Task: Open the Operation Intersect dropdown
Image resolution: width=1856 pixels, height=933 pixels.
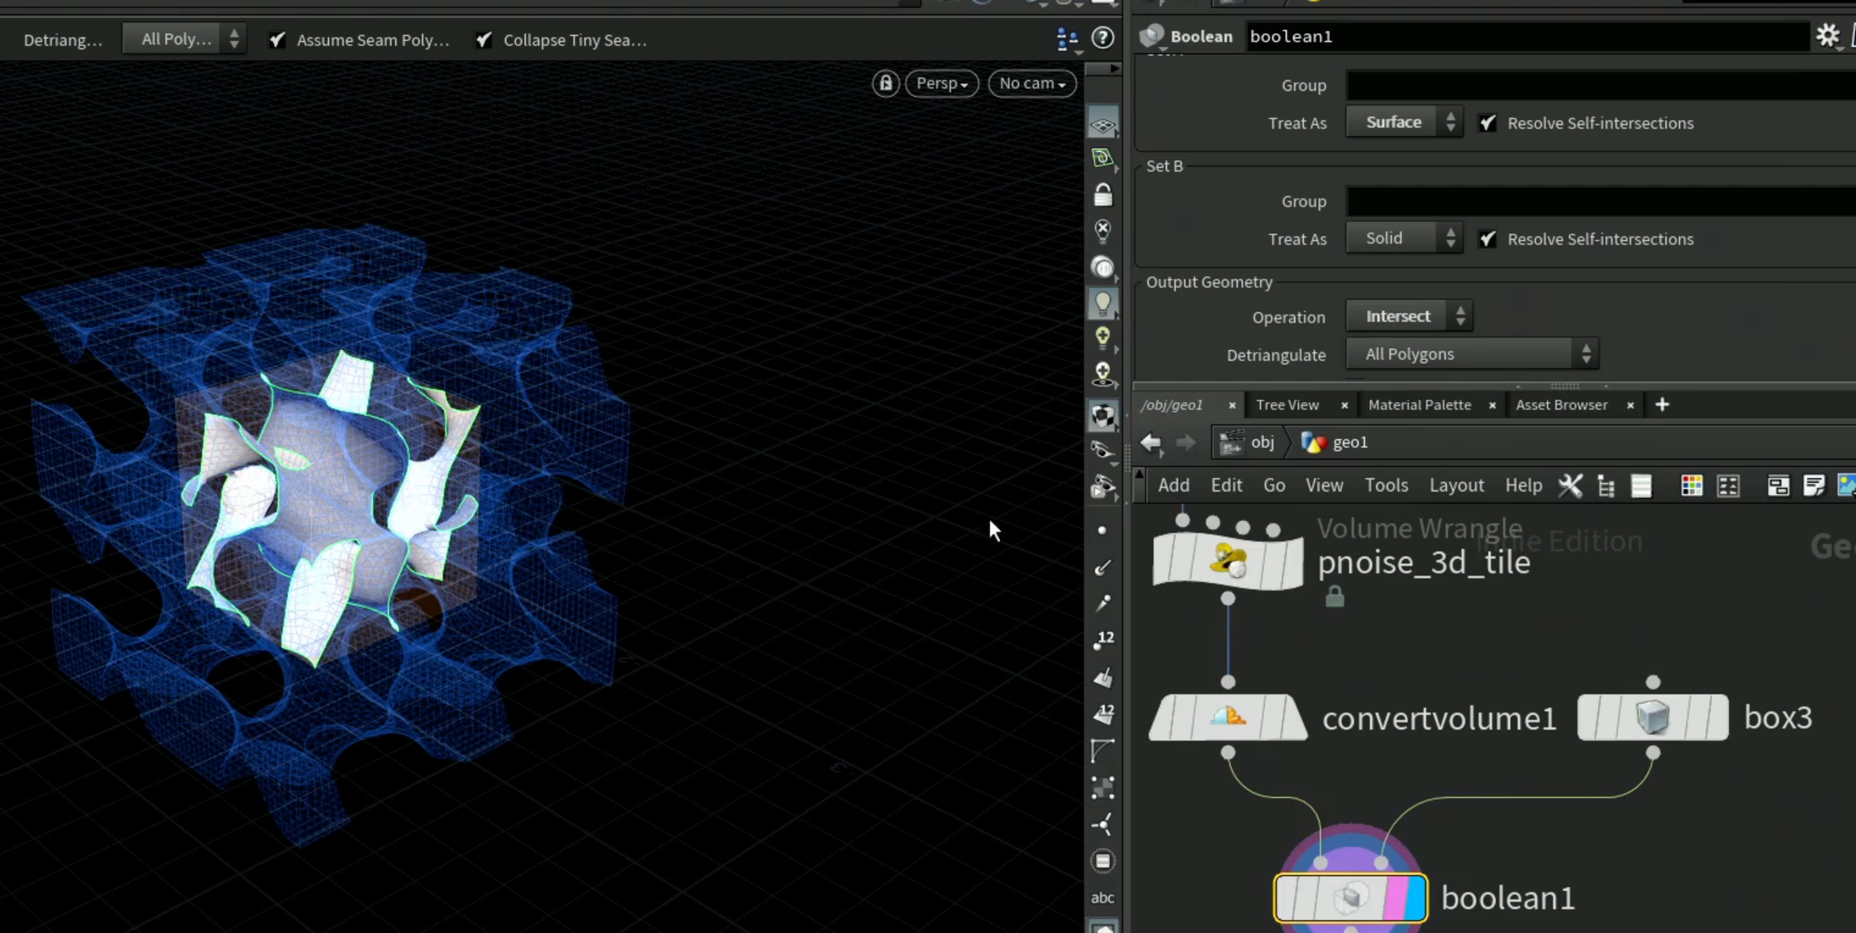Action: pos(1408,316)
